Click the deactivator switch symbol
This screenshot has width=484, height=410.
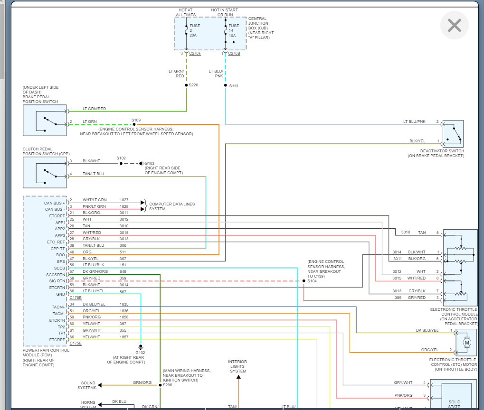pyautogui.click(x=453, y=133)
